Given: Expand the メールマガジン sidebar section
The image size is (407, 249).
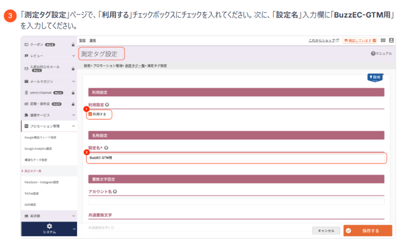Looking at the screenshot, I should tap(74, 81).
